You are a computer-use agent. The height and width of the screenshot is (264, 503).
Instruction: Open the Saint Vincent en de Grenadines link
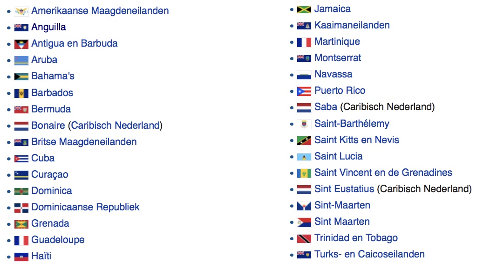pyautogui.click(x=383, y=173)
